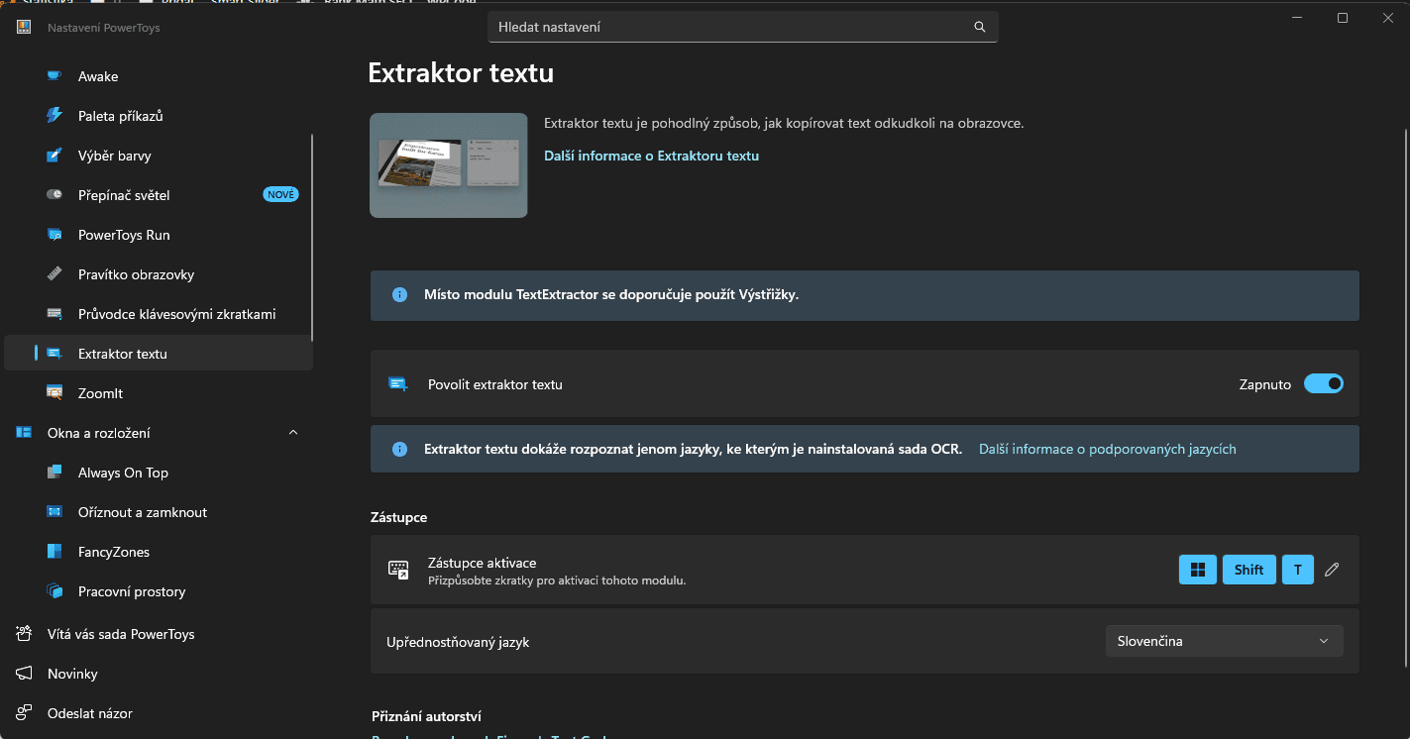The height and width of the screenshot is (739, 1410).
Task: Select Průvodce klávesovými zkratkami in sidebar
Action: pyautogui.click(x=176, y=314)
